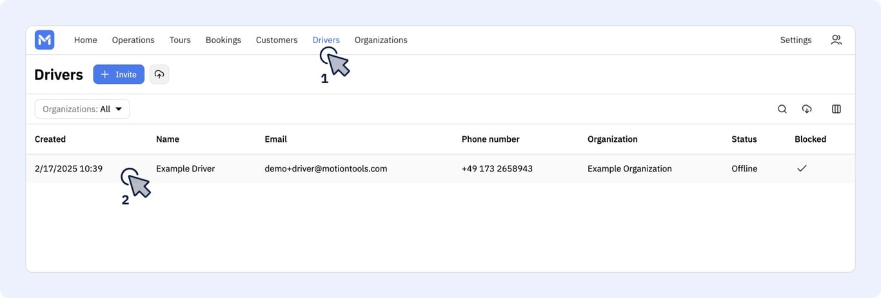Open the columns layout icon
881x298 pixels.
click(836, 109)
